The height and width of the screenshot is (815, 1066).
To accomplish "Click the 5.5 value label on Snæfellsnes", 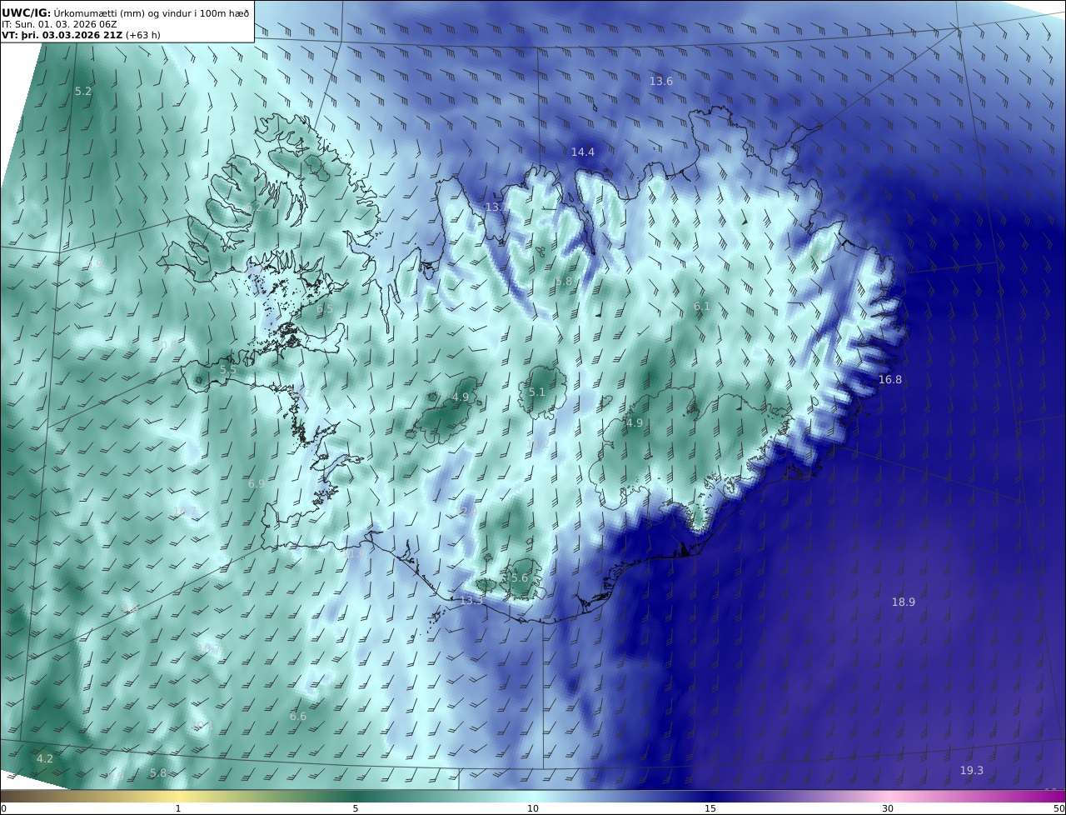I will tap(228, 369).
